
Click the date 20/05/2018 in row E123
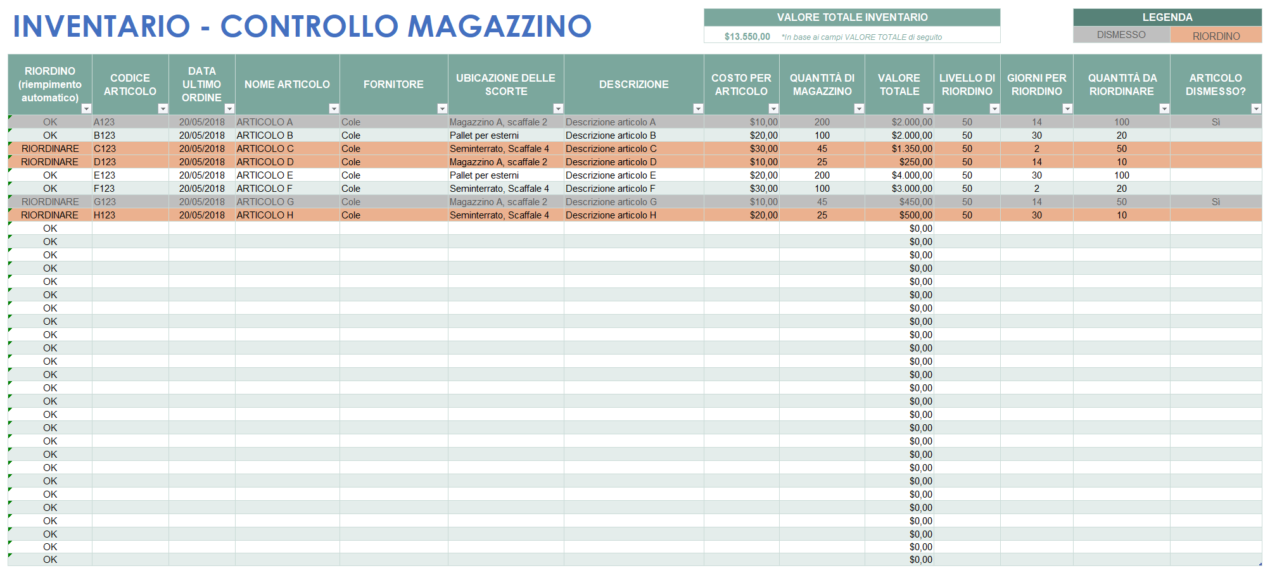[x=201, y=175]
